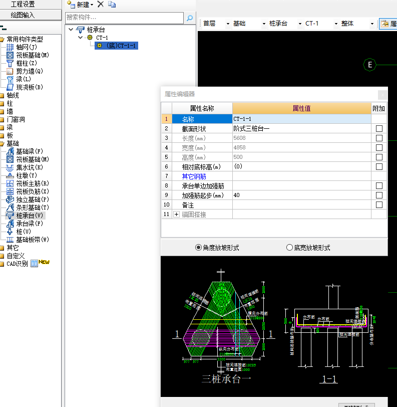397x407 pixels.
Task: Select 角度放坡形式 radio button
Action: [x=199, y=248]
